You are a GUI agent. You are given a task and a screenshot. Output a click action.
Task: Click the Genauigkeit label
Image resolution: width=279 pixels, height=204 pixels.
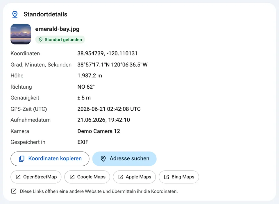point(25,98)
